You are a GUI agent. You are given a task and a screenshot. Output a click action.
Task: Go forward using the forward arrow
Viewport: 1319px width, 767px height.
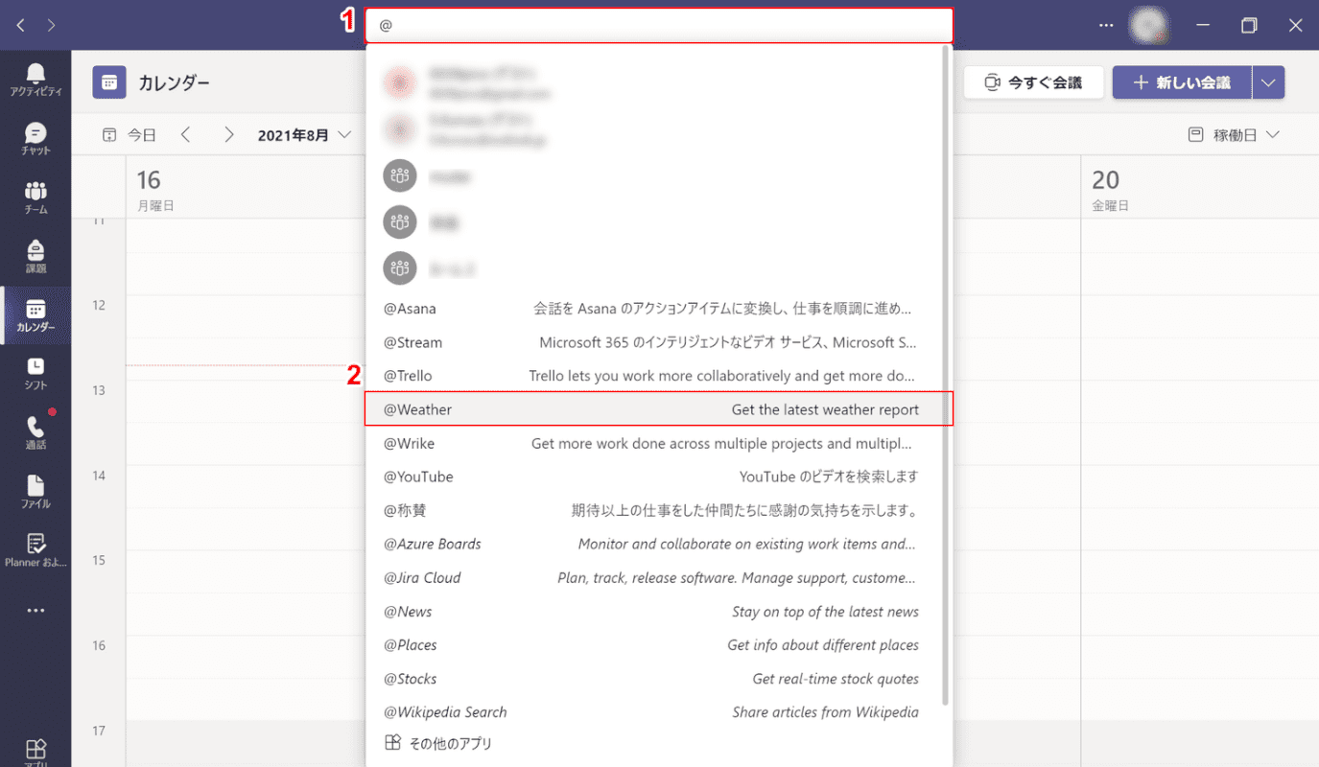pyautogui.click(x=51, y=25)
